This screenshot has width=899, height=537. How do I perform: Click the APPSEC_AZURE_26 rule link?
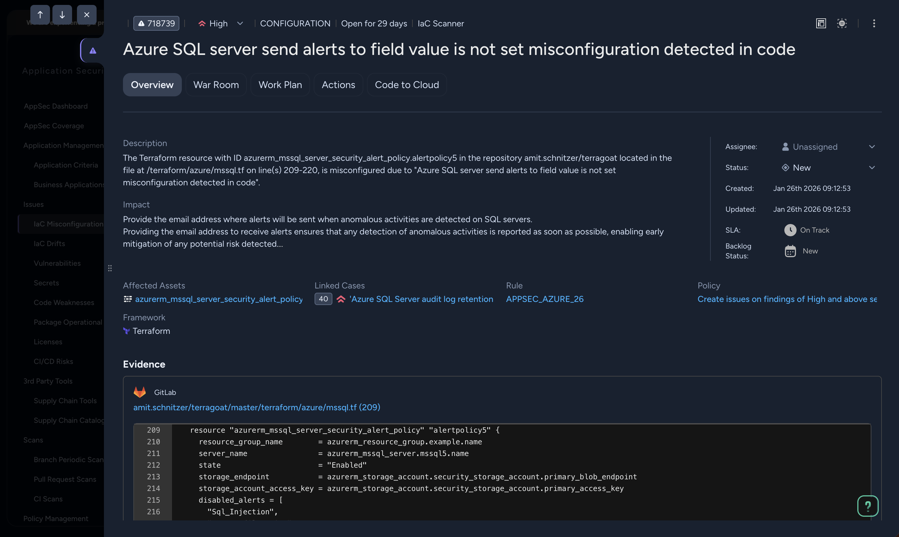click(x=545, y=299)
